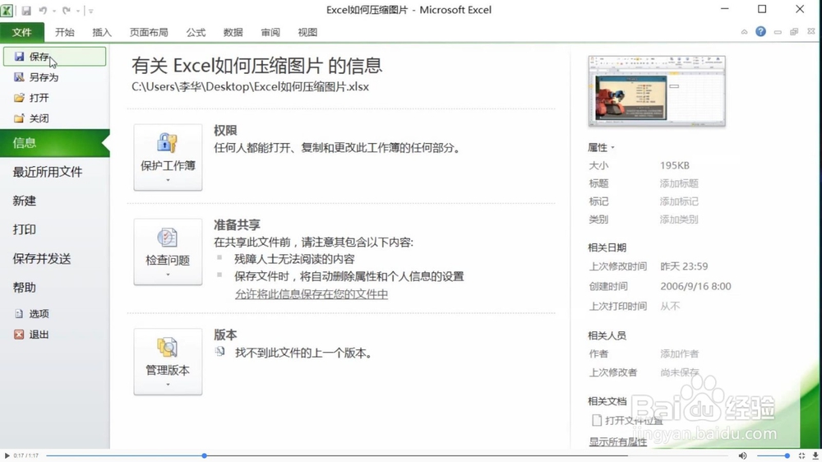The image size is (822, 462).
Task: Open Excel Help question mark icon
Action: tap(760, 31)
